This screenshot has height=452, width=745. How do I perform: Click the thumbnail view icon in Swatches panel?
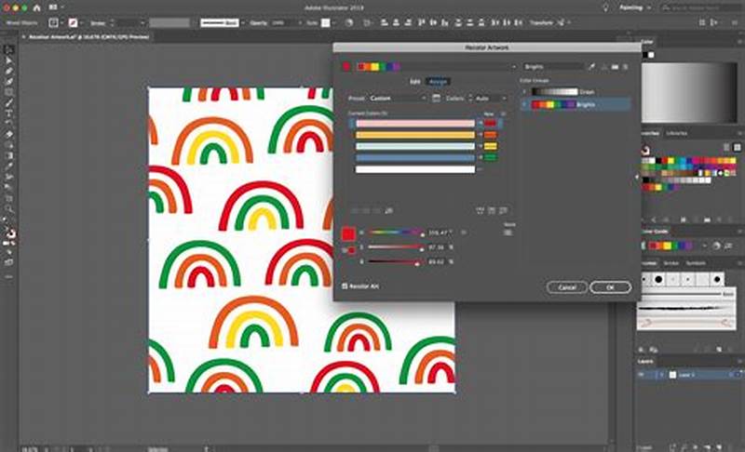tap(737, 148)
